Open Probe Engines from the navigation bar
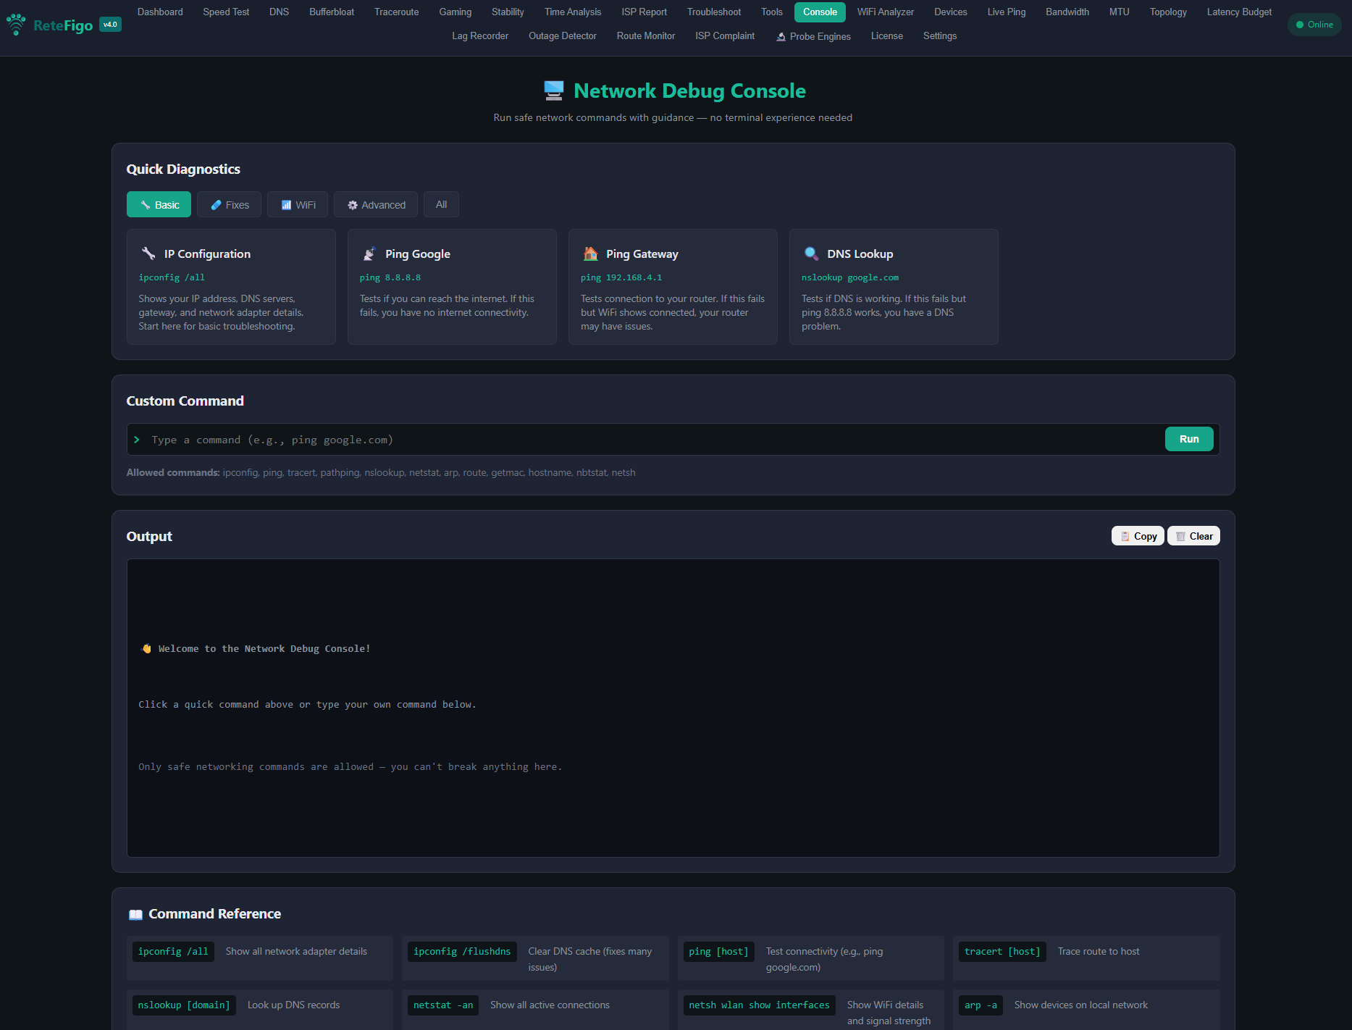 pos(813,36)
